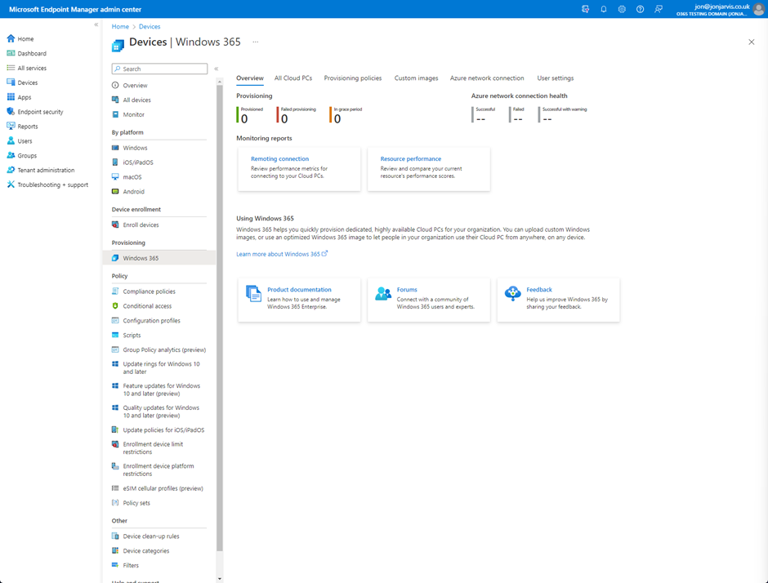
Task: Collapse the main left navigation pane
Action: tap(96, 24)
